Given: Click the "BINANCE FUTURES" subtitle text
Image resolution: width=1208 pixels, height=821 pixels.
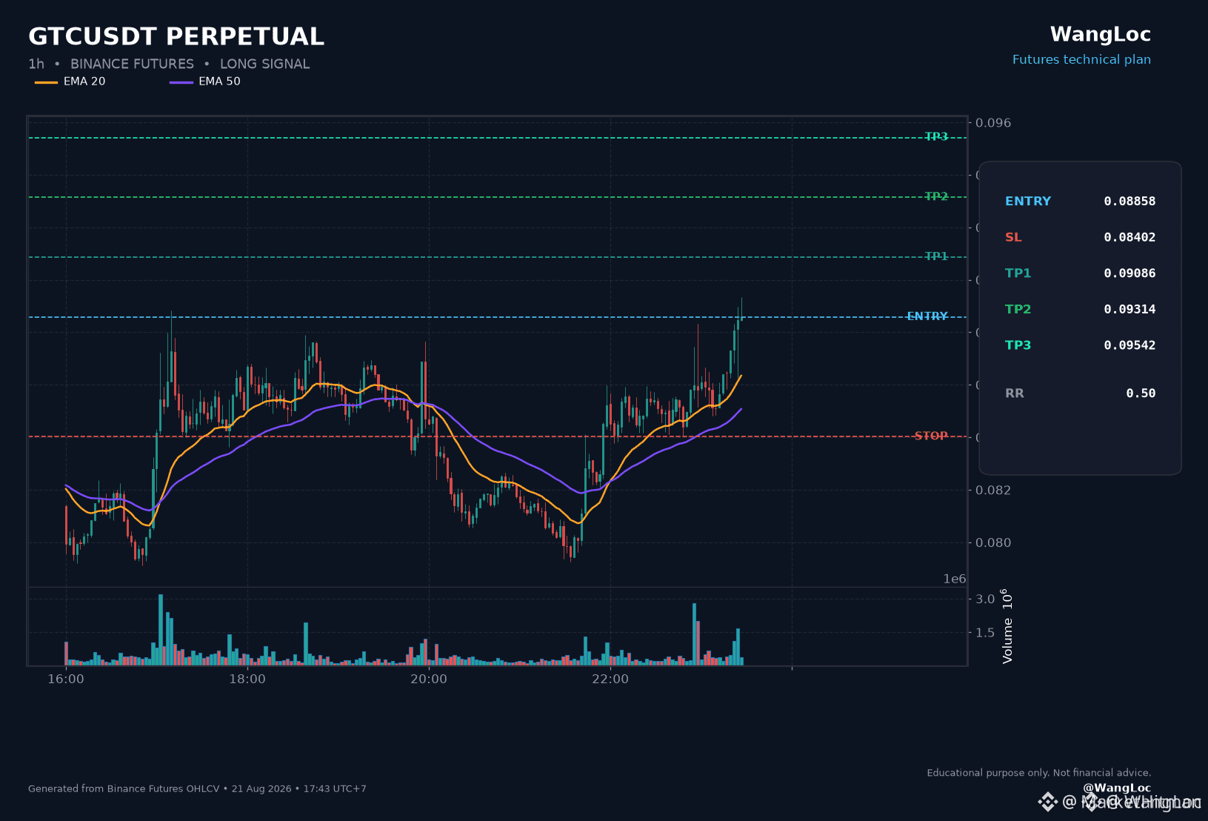Looking at the screenshot, I should 132,64.
